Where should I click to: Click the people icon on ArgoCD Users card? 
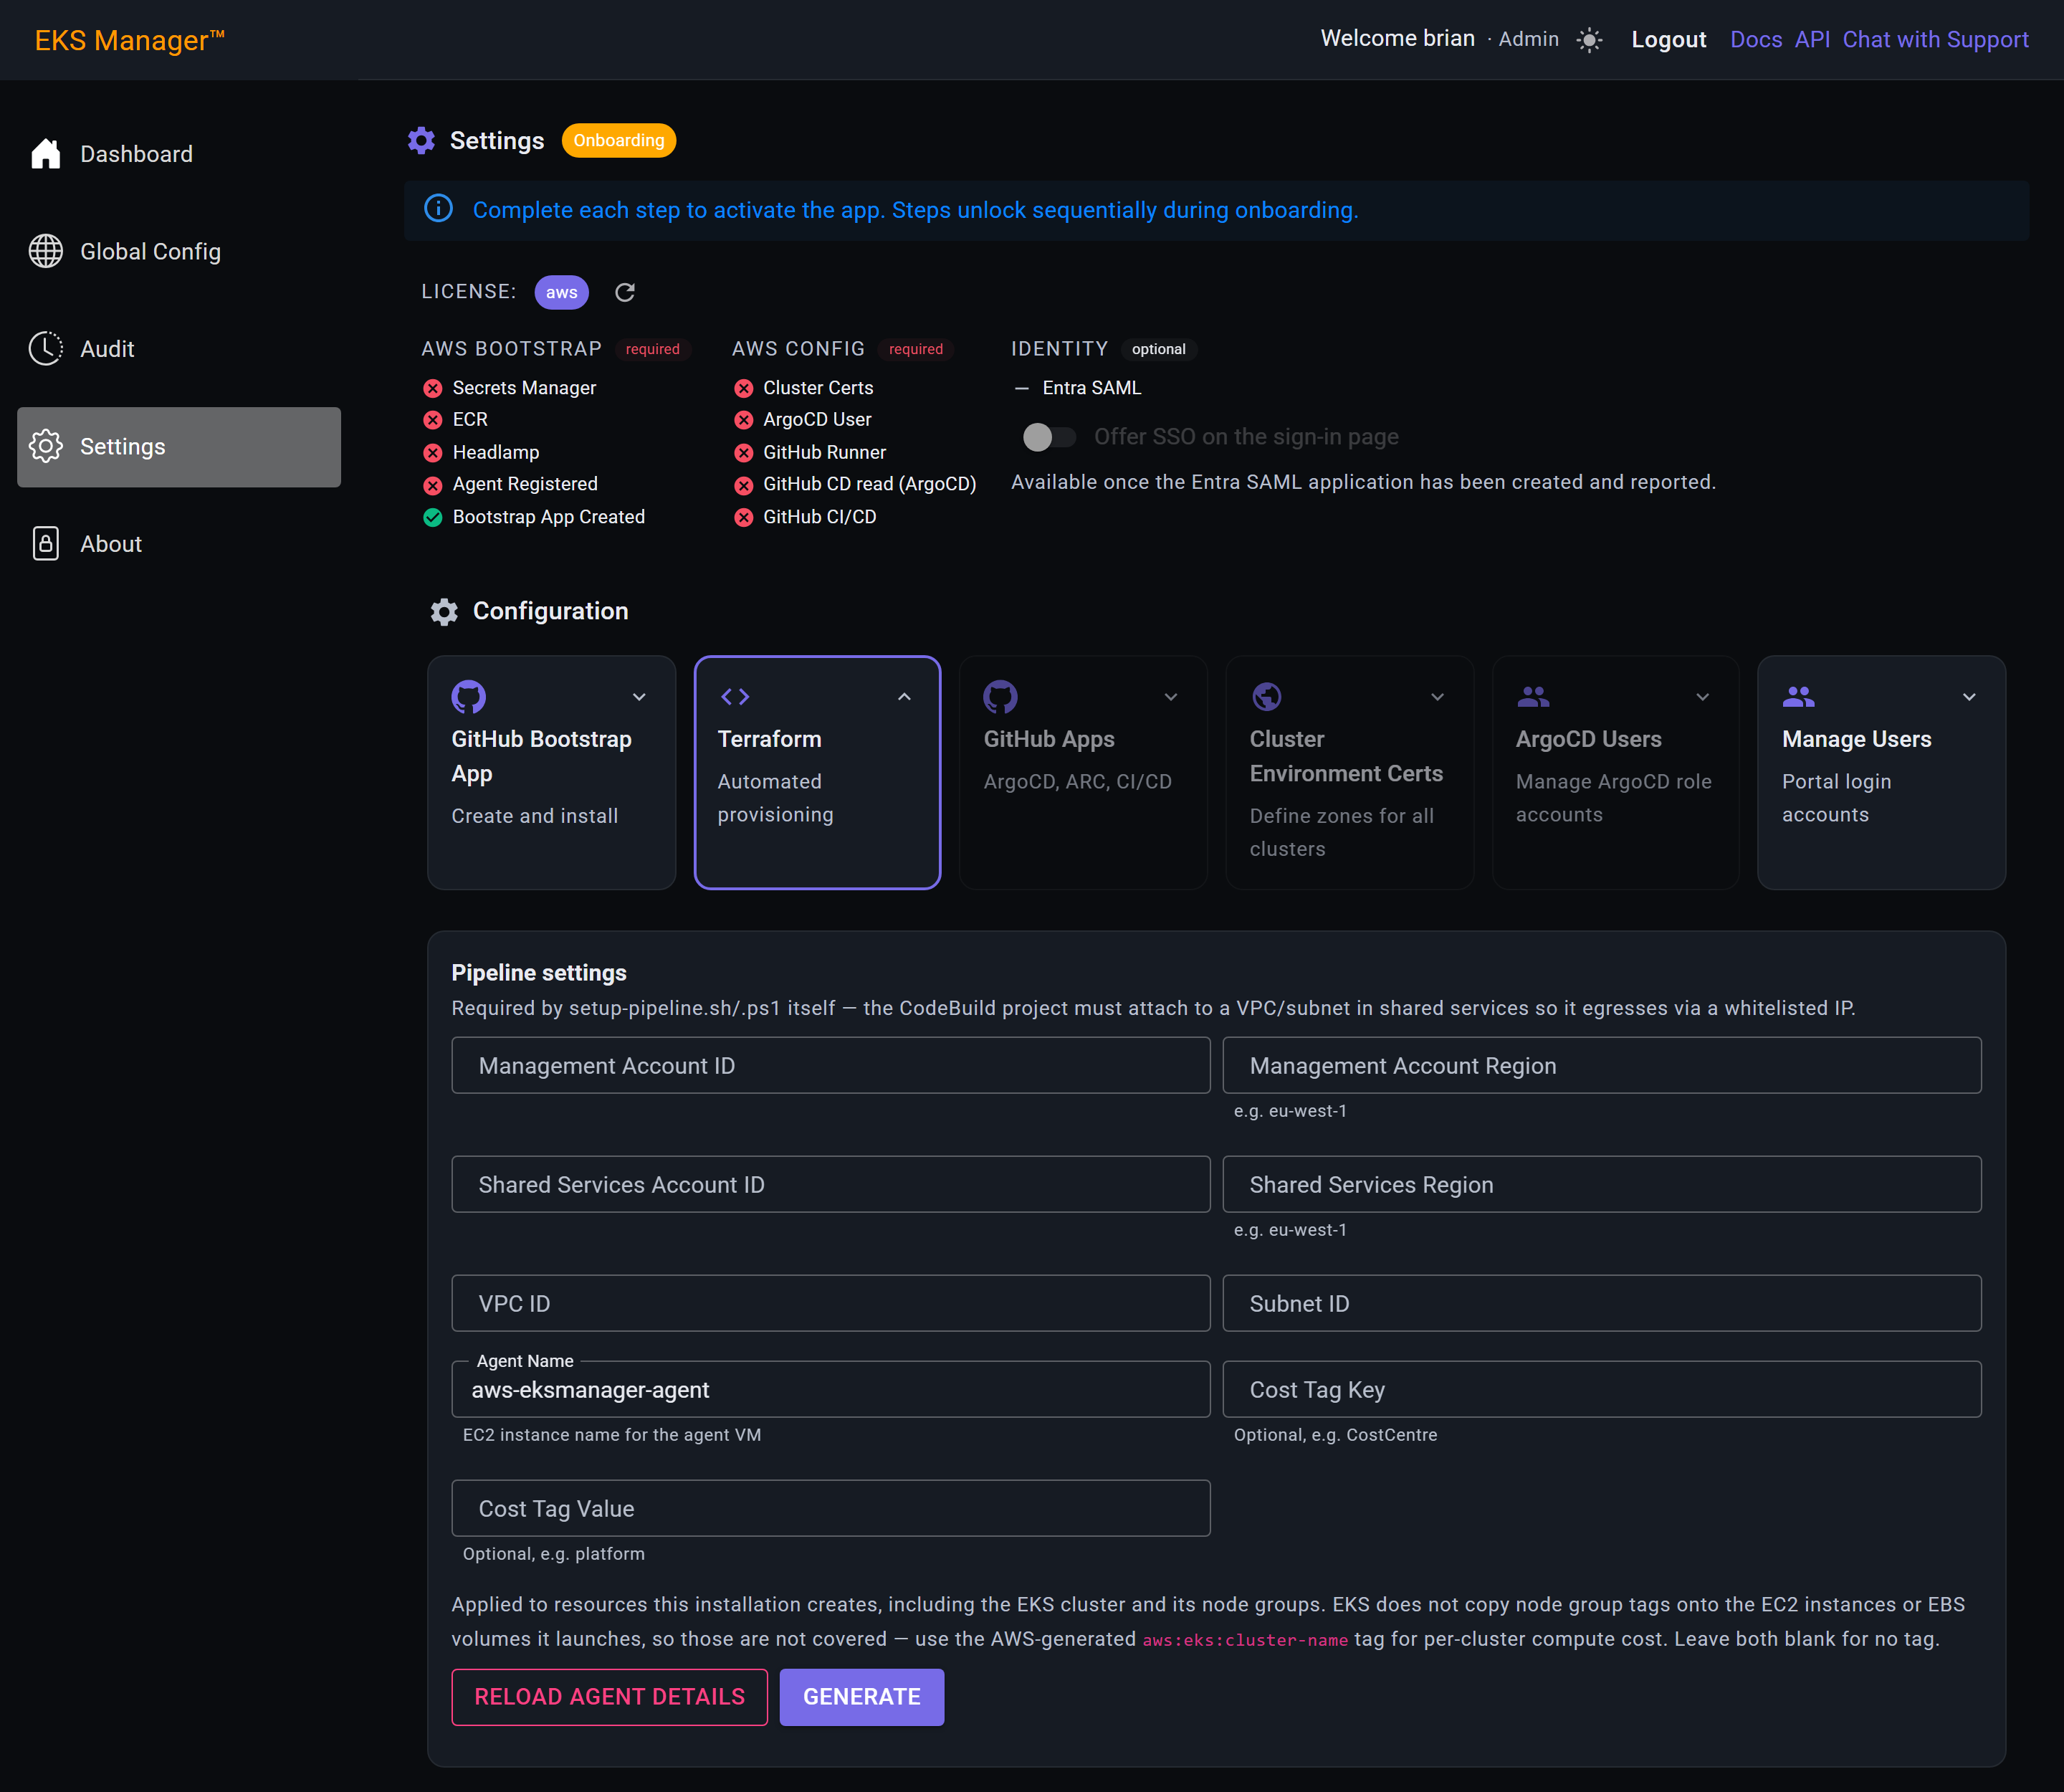click(1532, 696)
